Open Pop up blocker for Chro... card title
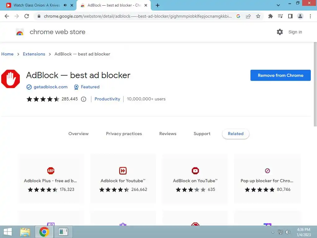Image resolution: width=317 pixels, height=238 pixels. coord(267,181)
